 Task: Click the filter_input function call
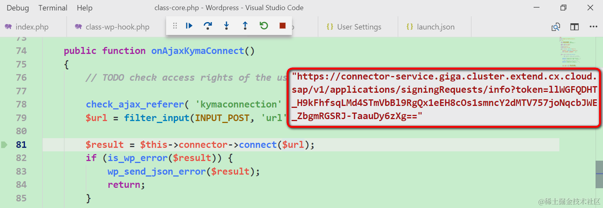click(x=157, y=118)
